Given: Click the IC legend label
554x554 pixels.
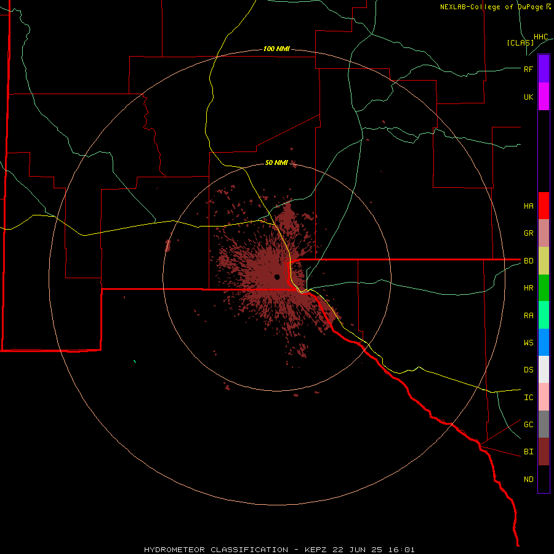Looking at the screenshot, I should 528,398.
